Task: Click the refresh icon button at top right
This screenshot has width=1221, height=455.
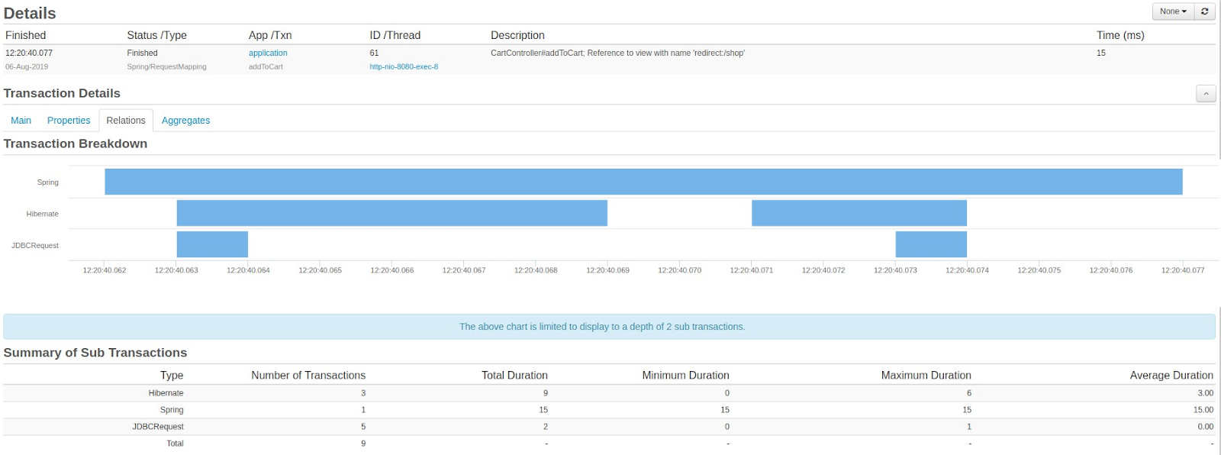Action: [x=1204, y=11]
